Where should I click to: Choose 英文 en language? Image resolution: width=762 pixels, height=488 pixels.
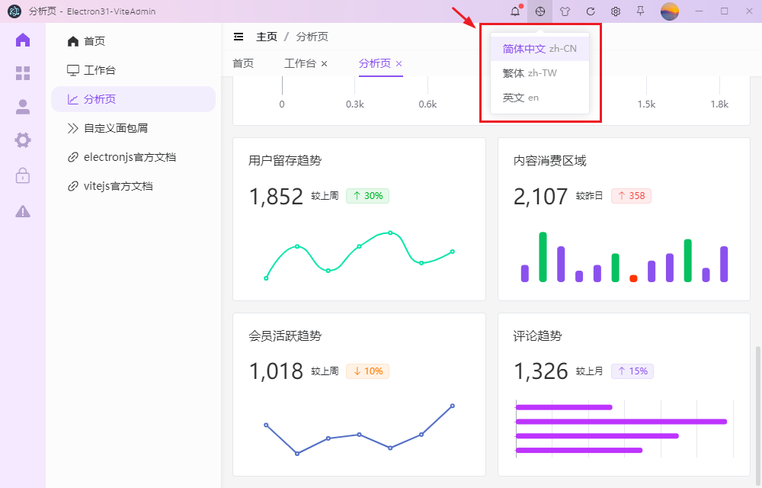[x=540, y=97]
